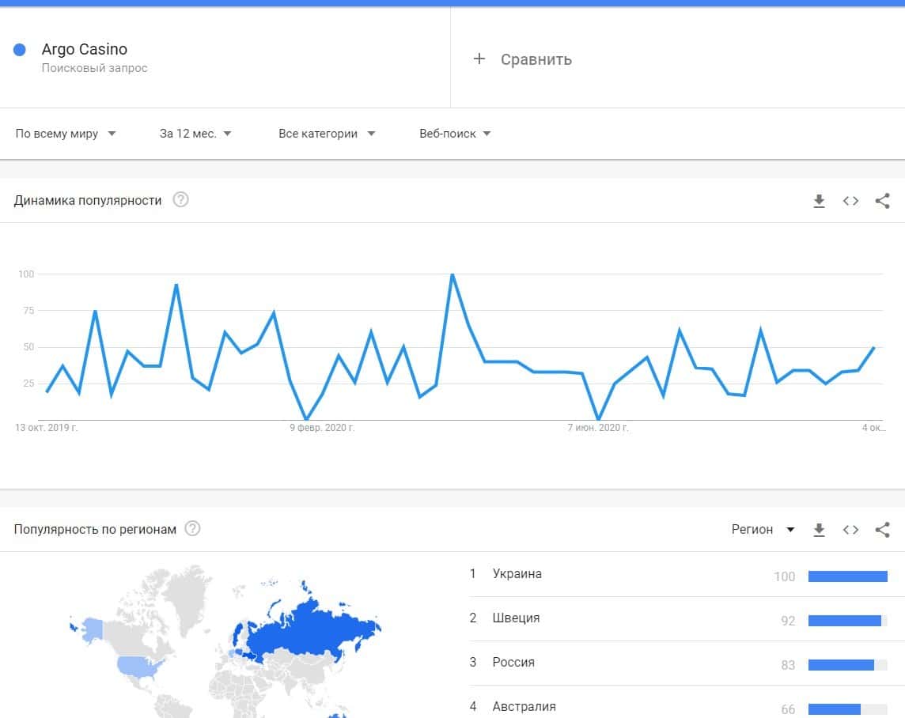Share the popularity dynamics chart
This screenshot has width=905, height=718.
[x=883, y=201]
